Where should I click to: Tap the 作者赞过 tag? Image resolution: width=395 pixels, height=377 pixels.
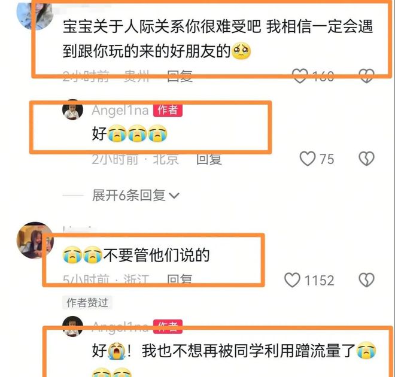[87, 302]
